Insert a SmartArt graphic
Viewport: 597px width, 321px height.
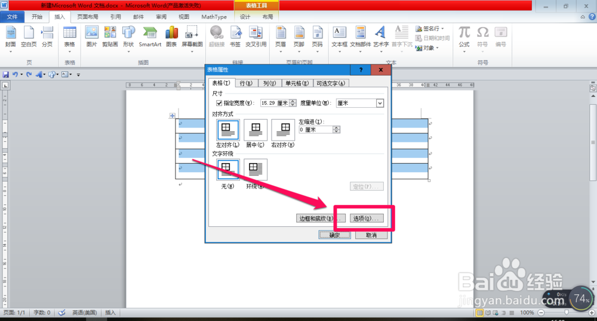(150, 38)
